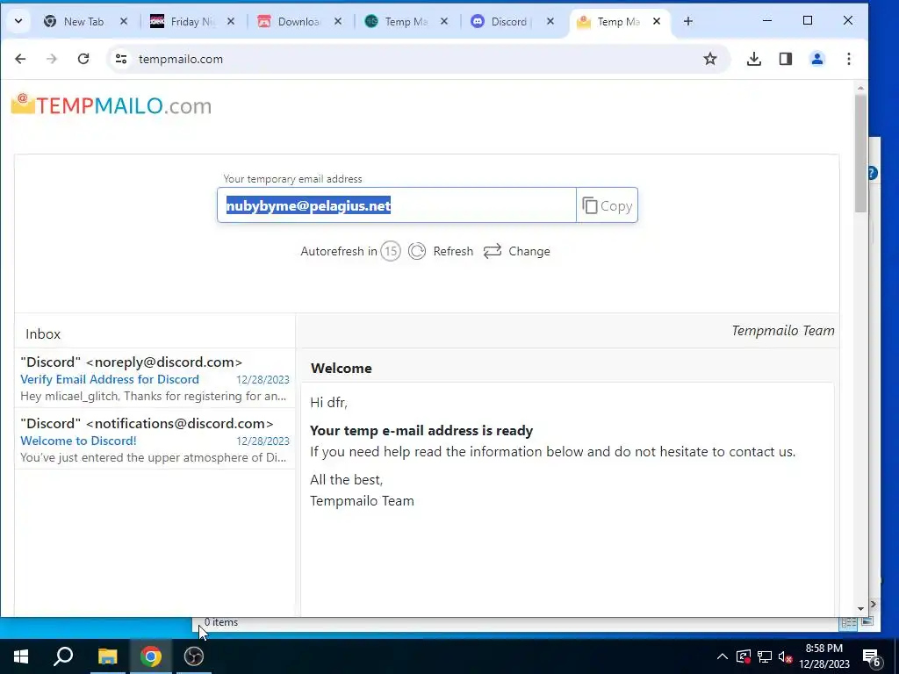
Task: View site information icon in address bar
Action: click(x=121, y=59)
